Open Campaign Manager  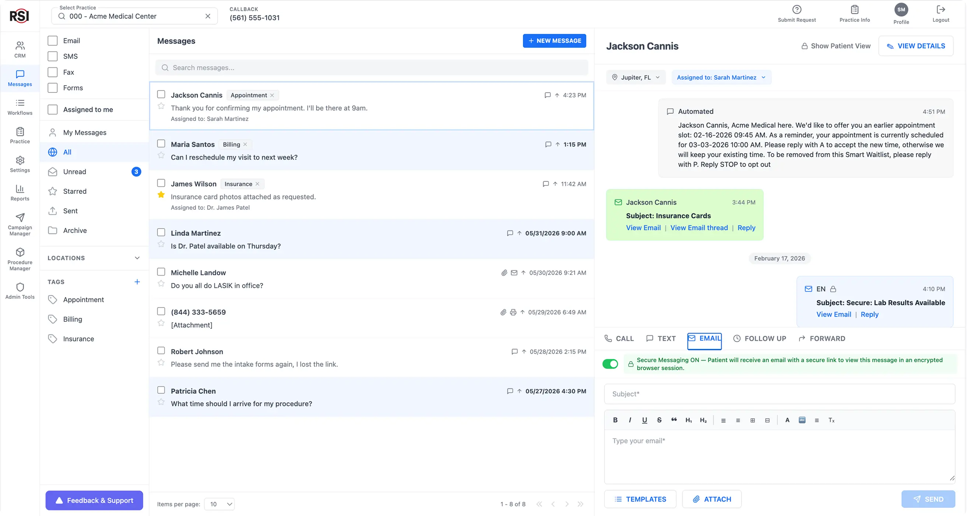tap(20, 225)
